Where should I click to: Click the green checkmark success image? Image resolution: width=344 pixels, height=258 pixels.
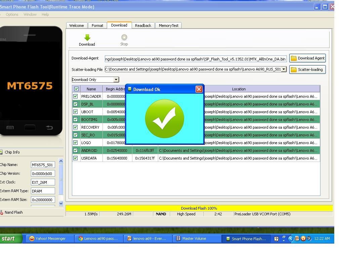(x=165, y=119)
